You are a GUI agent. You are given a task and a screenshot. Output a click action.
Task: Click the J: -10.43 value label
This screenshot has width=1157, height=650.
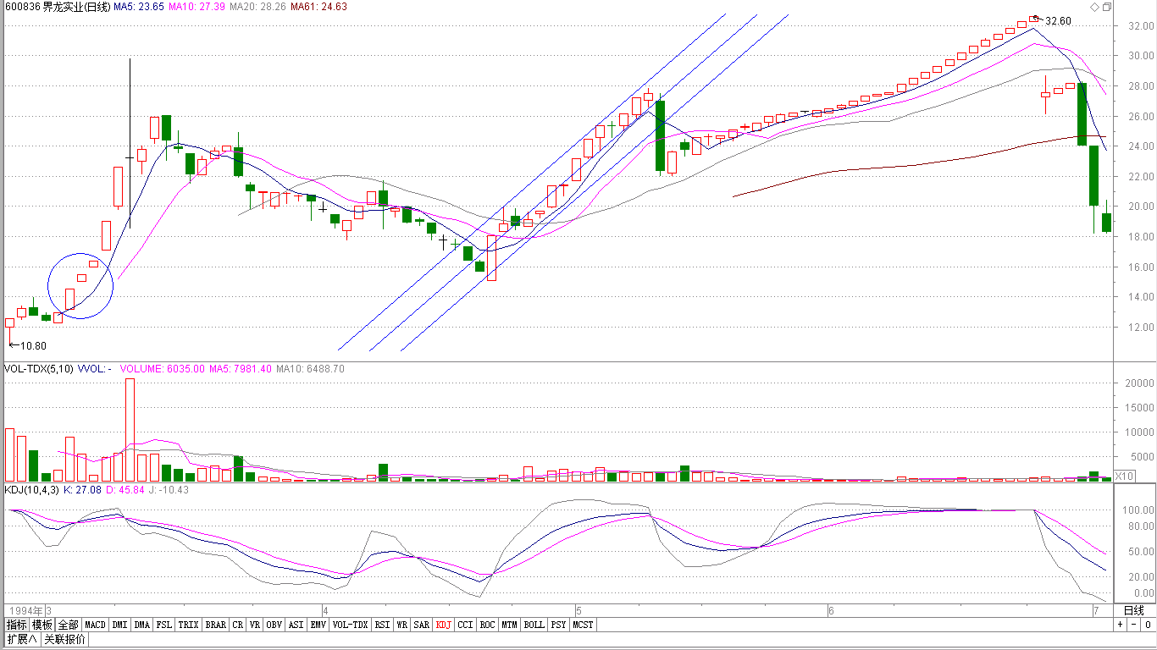[169, 490]
